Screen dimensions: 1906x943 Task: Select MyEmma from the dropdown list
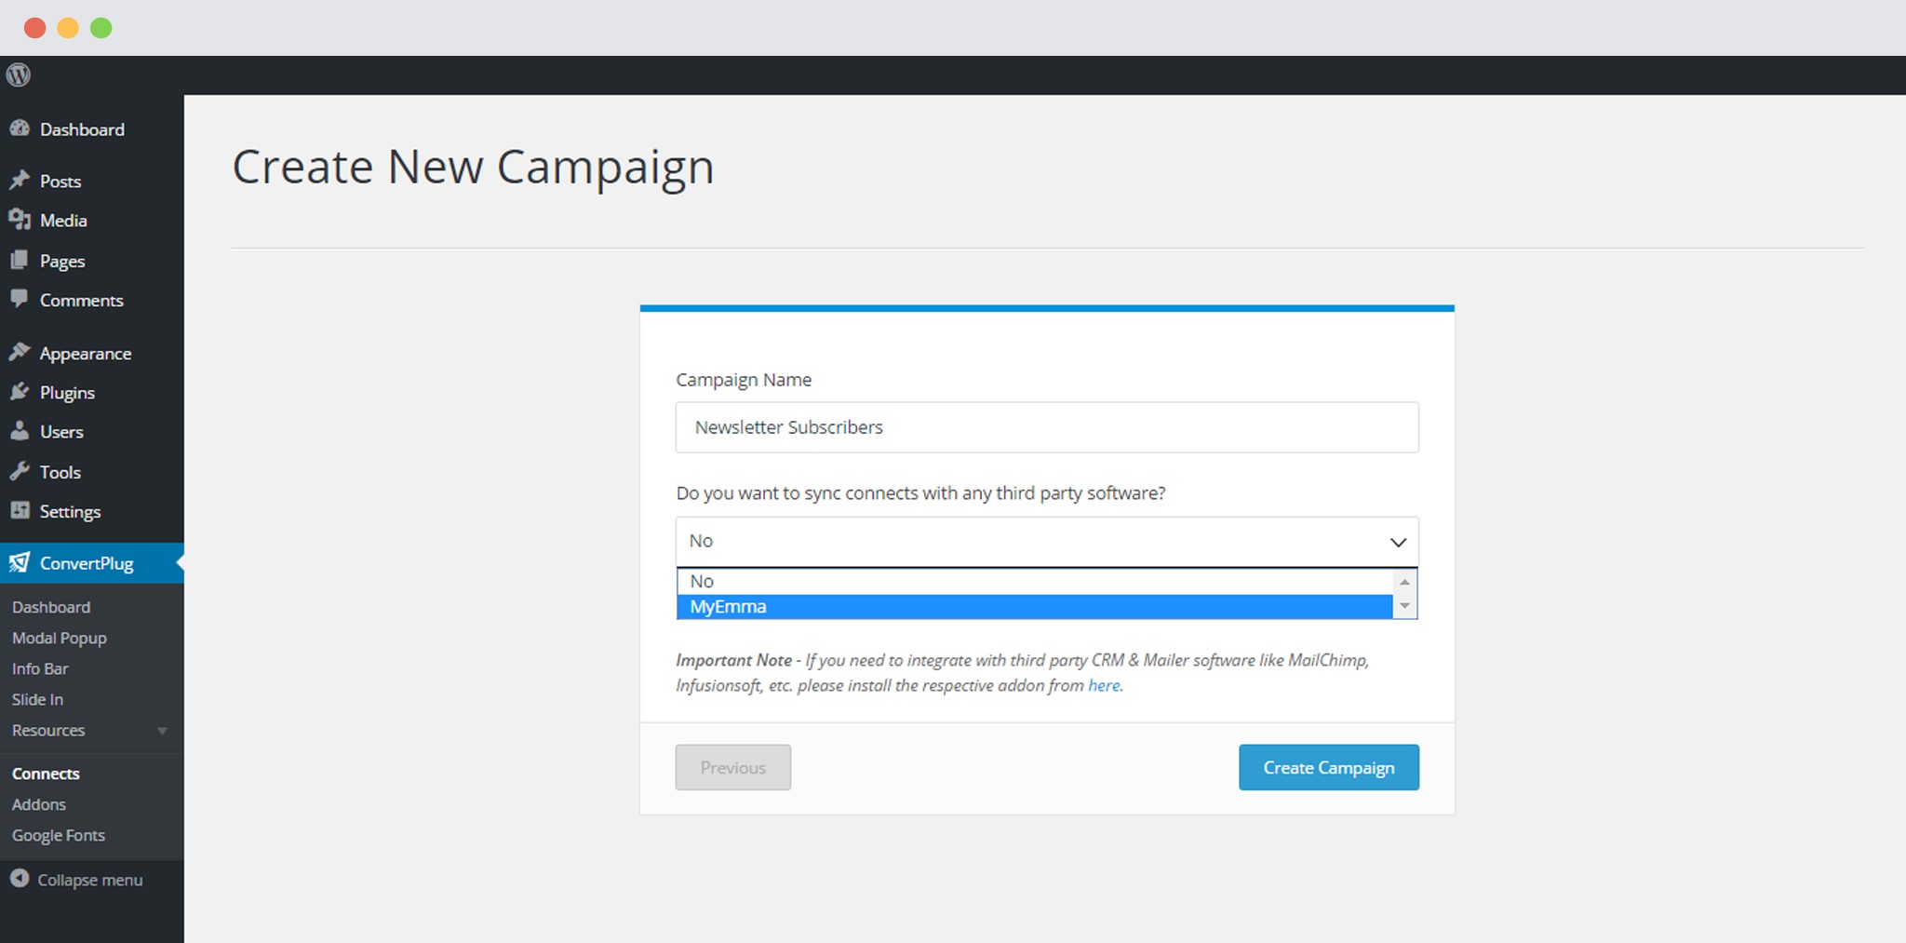(1034, 607)
